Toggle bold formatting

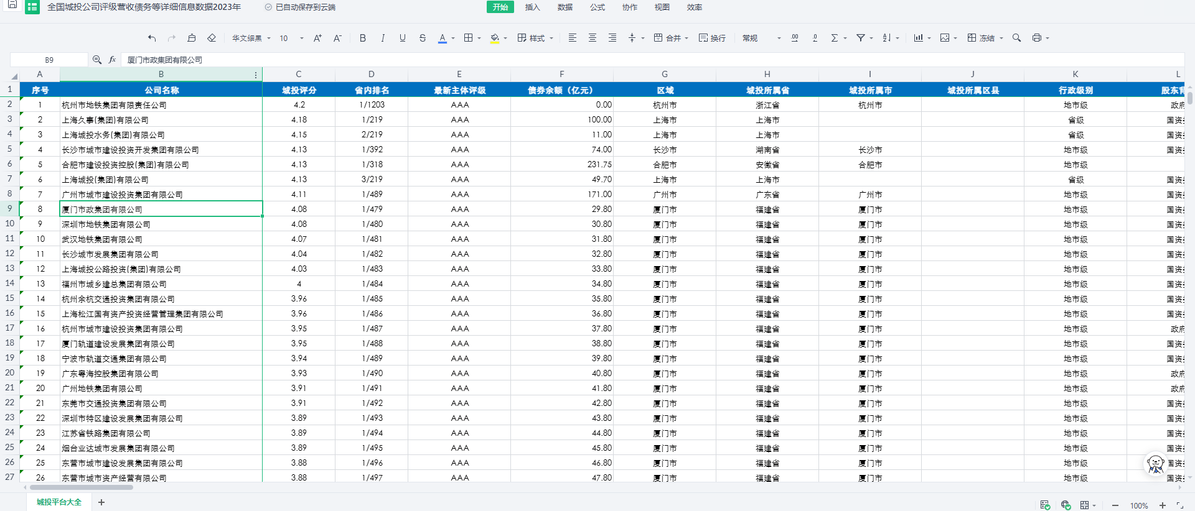click(363, 38)
